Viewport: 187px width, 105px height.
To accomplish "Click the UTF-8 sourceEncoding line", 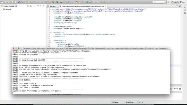I will click(x=85, y=34).
